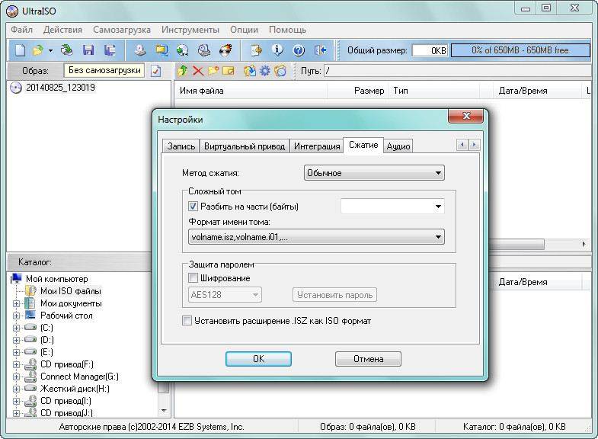Click the red X Delete icon
The image size is (598, 439).
point(198,71)
